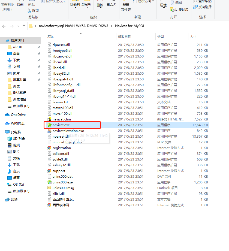Open 测试准备 folder in sidebar
This screenshot has height=251, width=229.
pos(17,99)
